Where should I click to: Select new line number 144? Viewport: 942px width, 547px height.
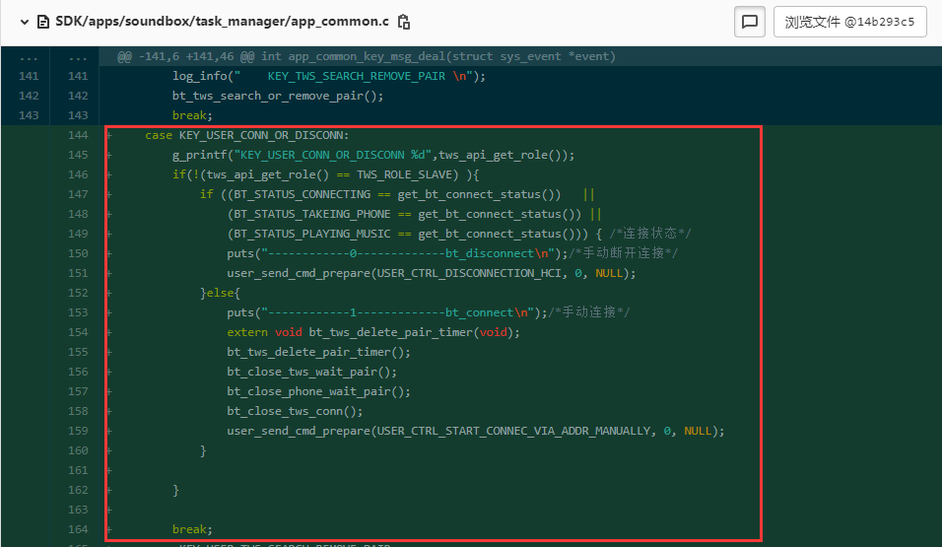pyautogui.click(x=78, y=135)
